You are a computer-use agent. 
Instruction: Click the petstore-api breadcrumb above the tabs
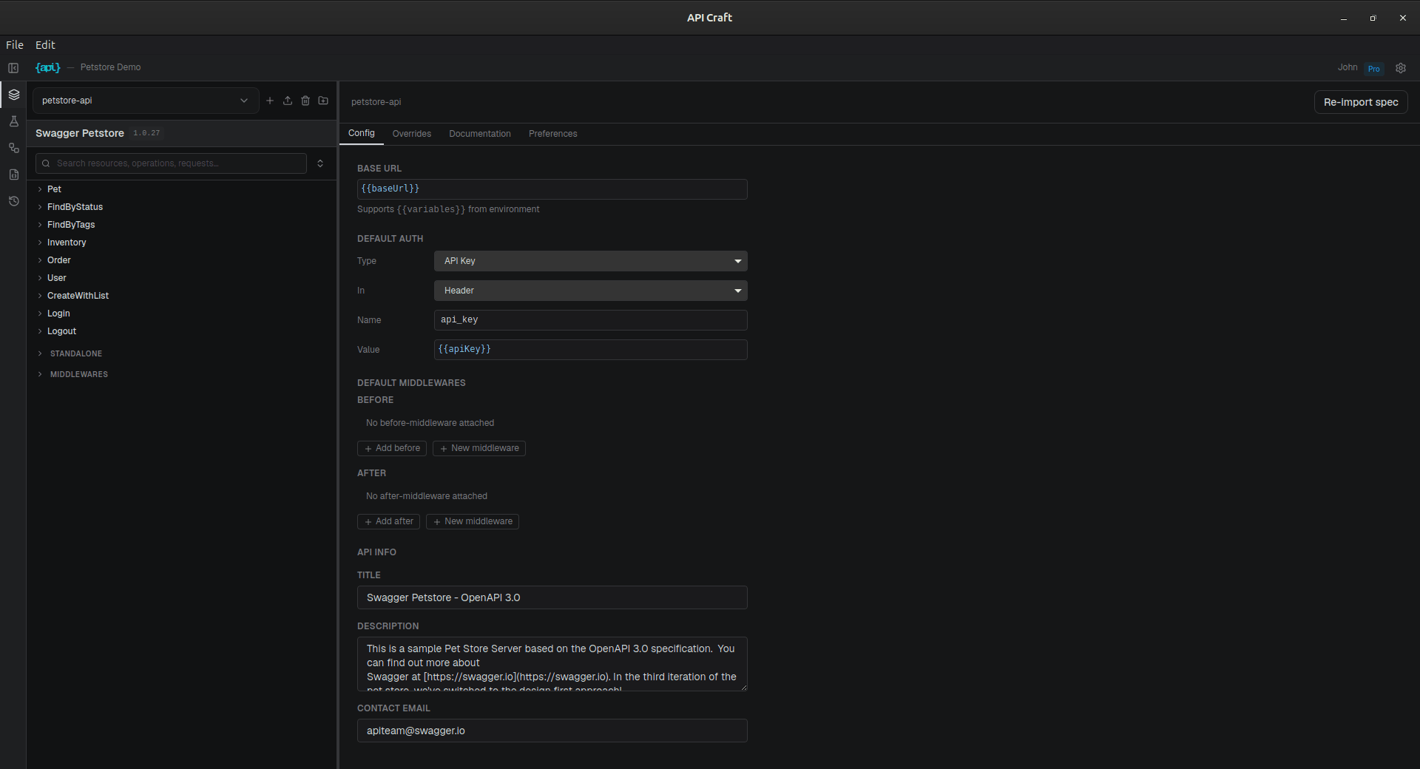point(376,102)
